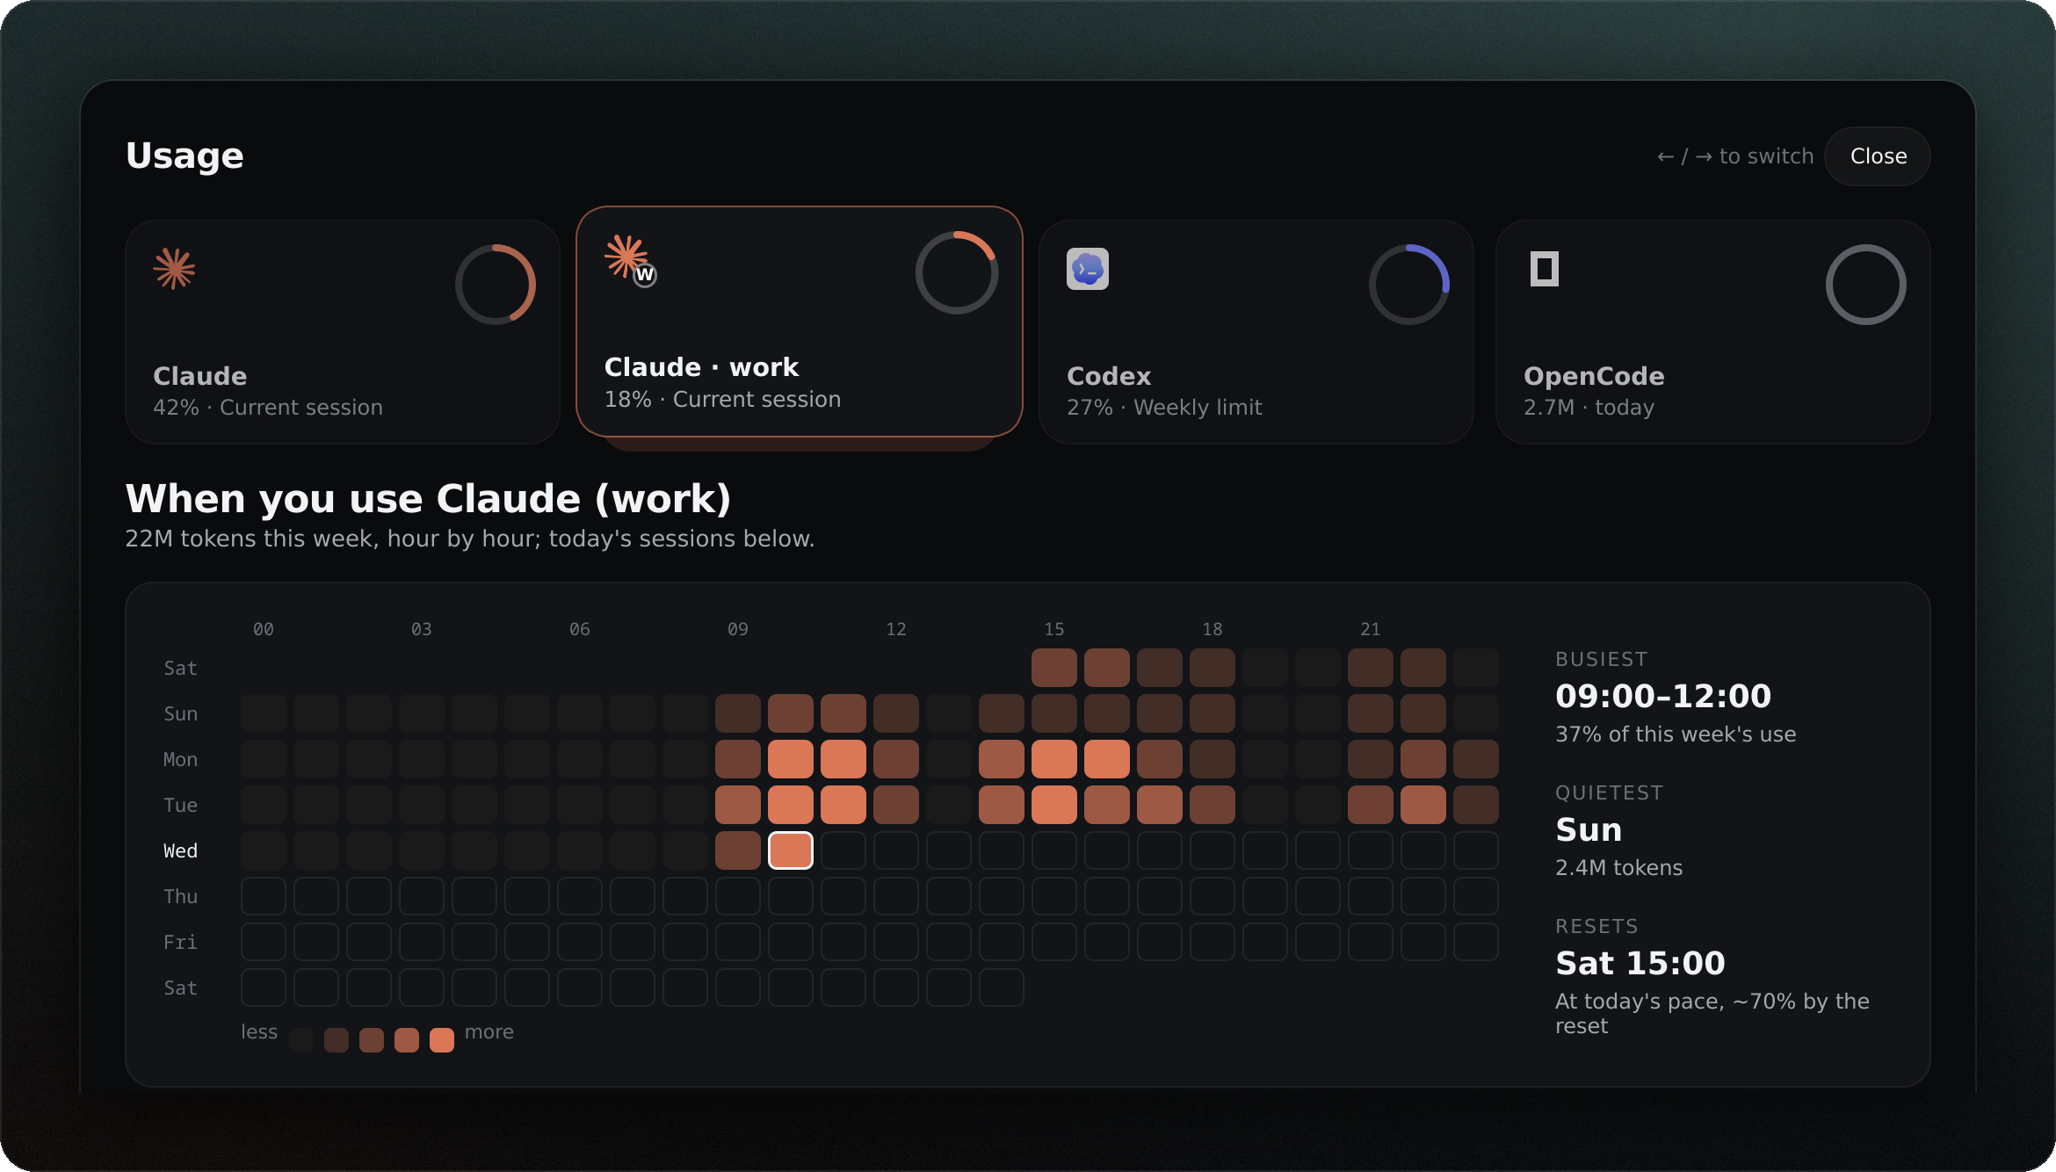Image resolution: width=2056 pixels, height=1172 pixels.
Task: Click the darkest legend swatch next to less
Action: [x=301, y=1040]
